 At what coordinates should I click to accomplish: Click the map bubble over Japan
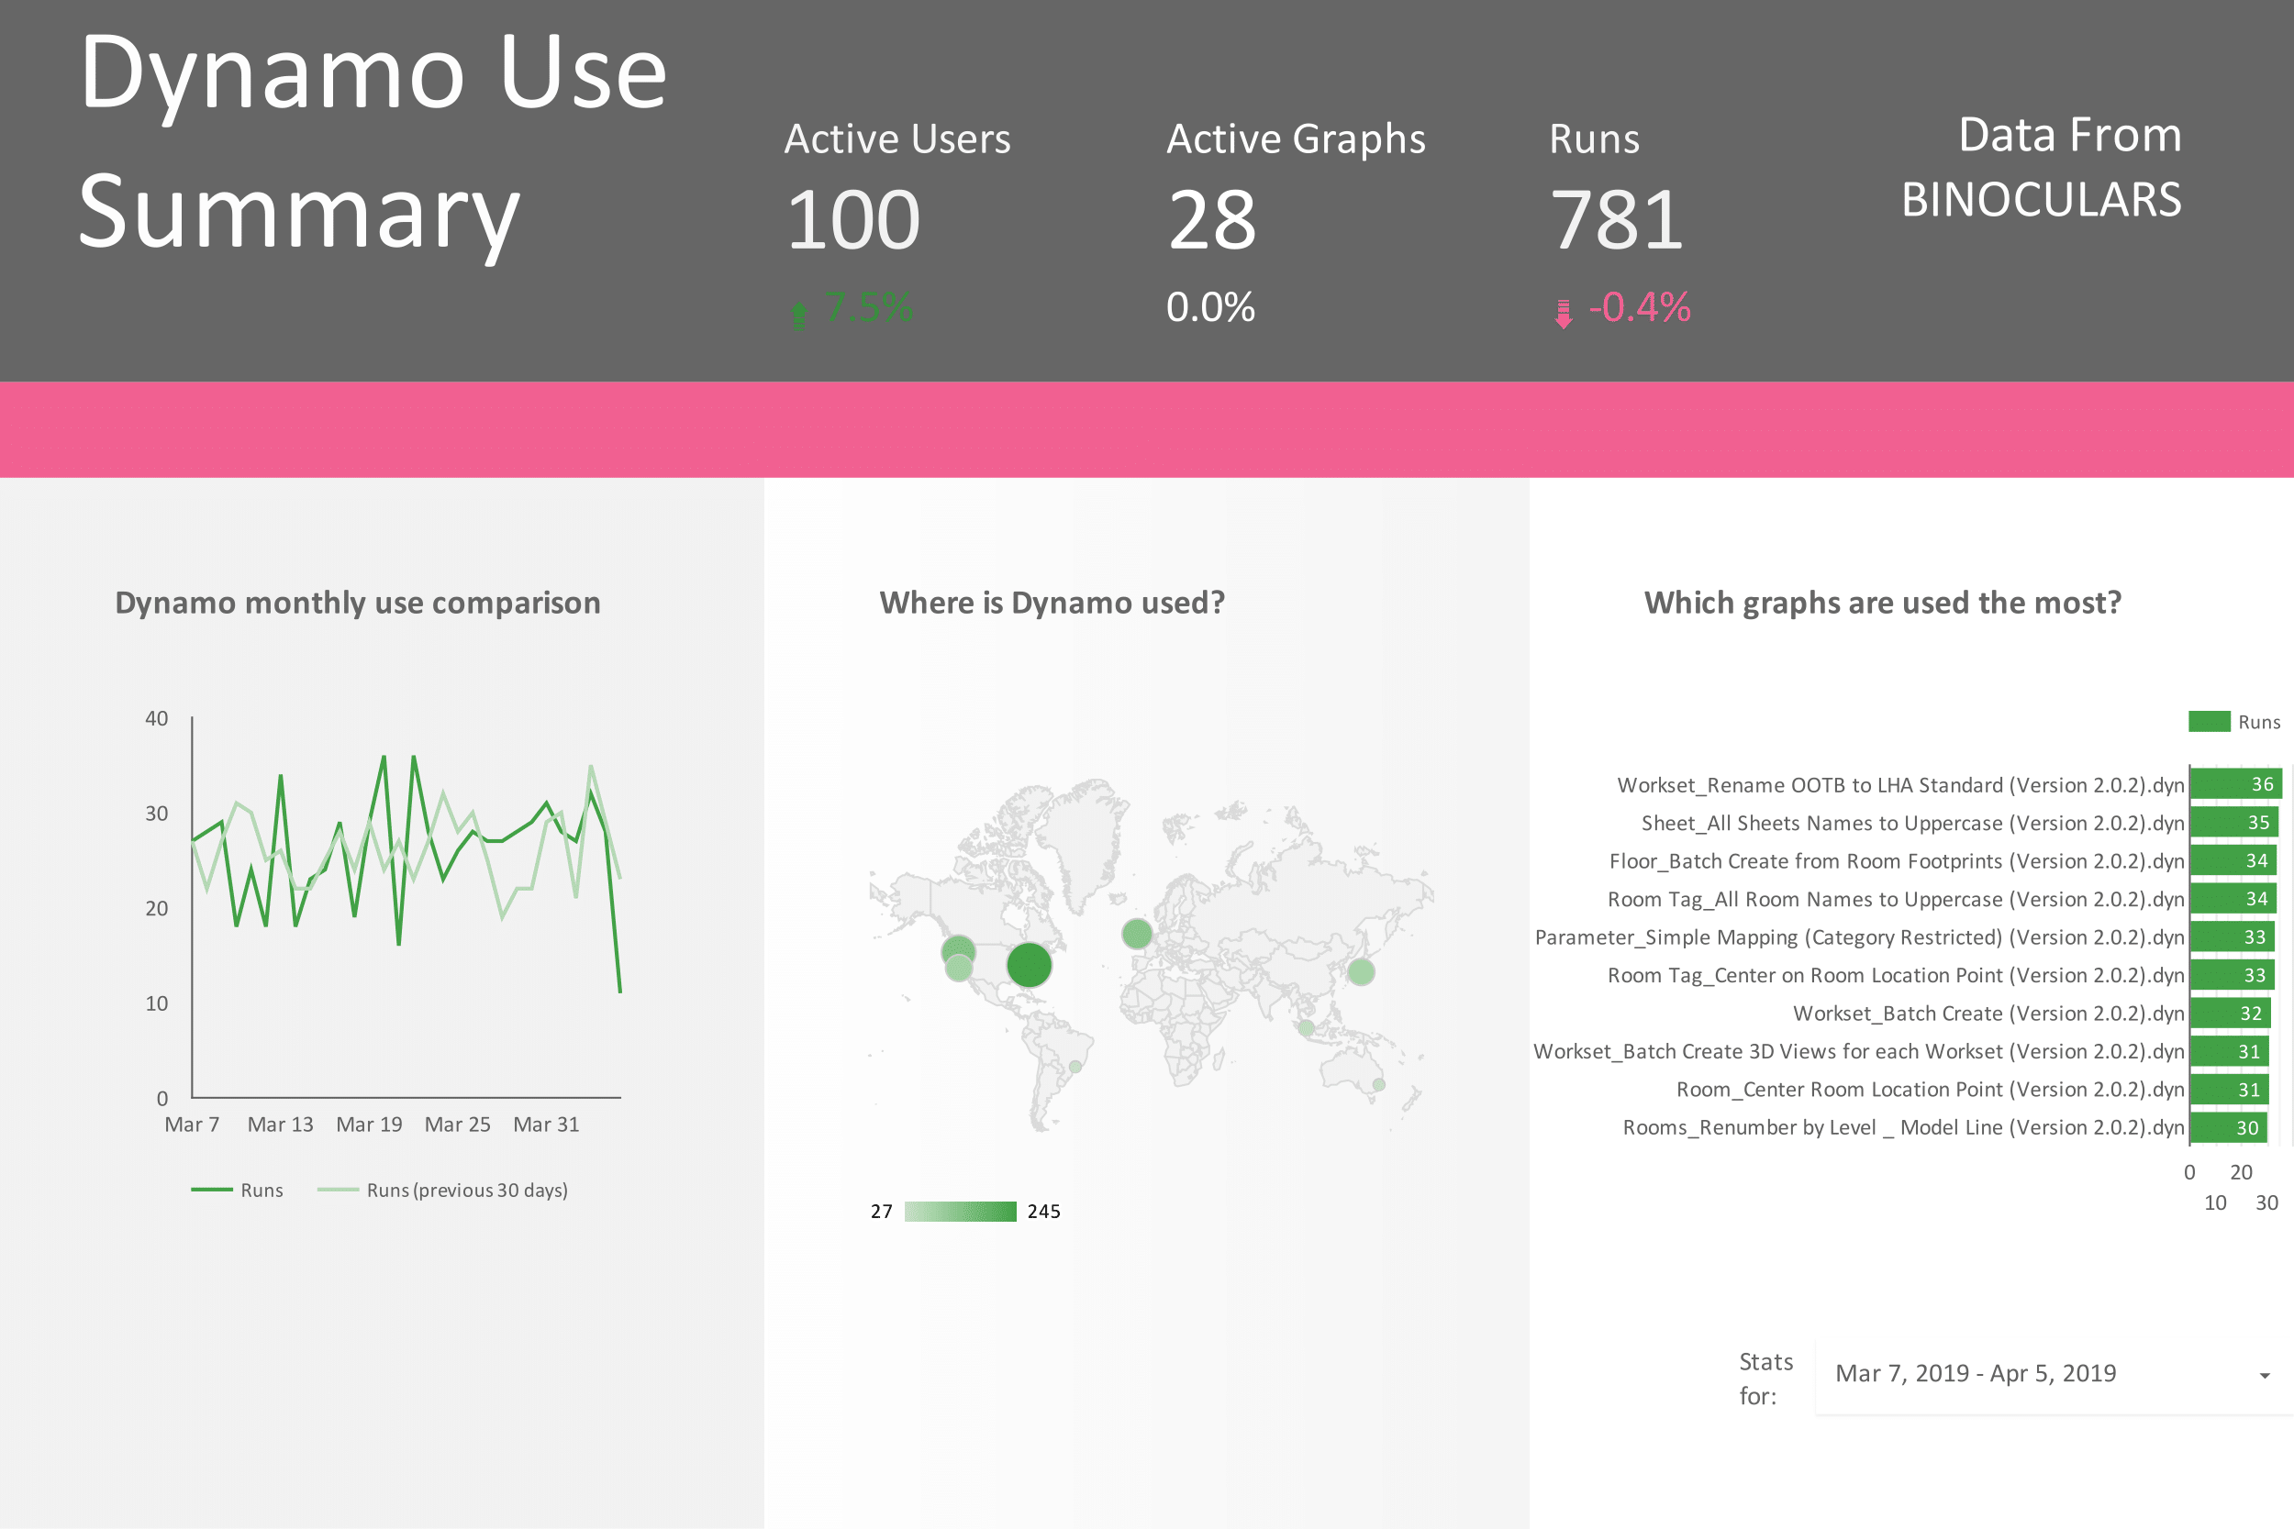(1361, 971)
